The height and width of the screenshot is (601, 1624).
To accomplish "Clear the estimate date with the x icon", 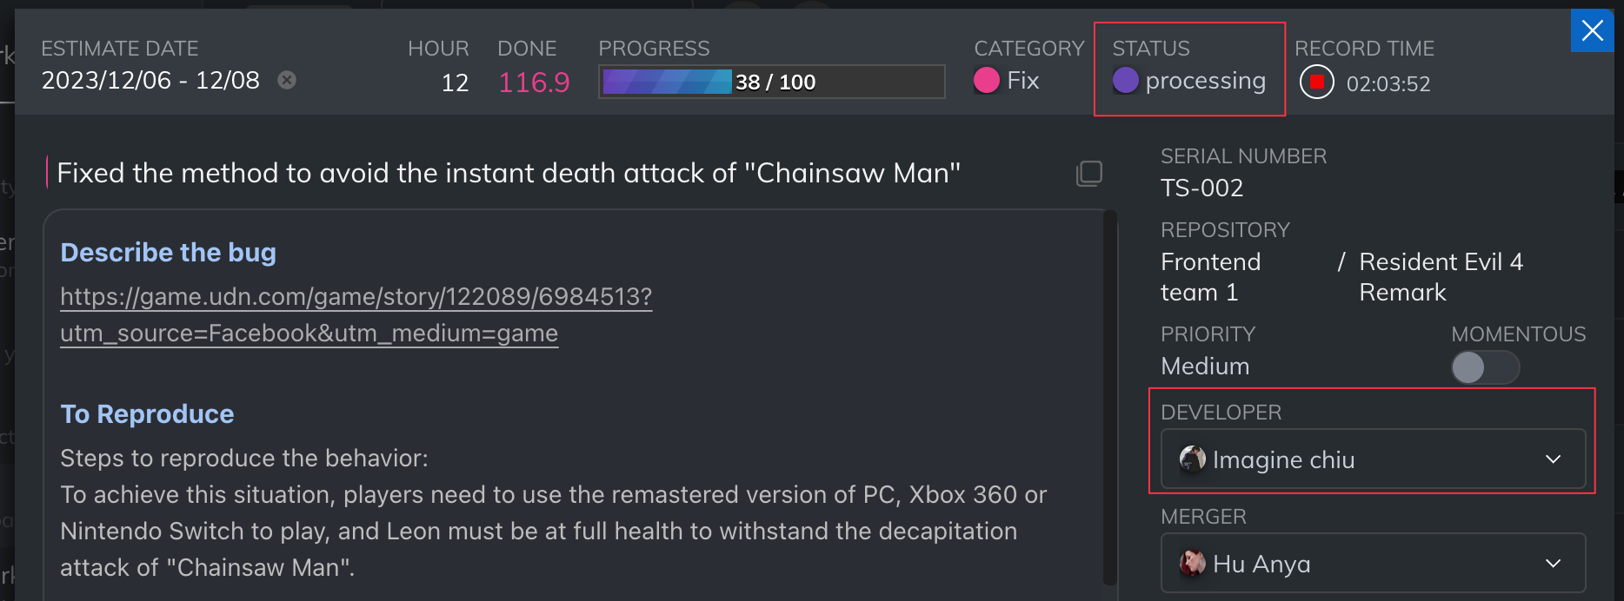I will 287,81.
